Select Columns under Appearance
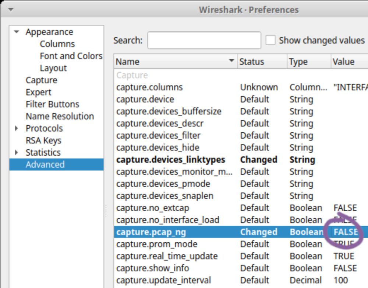 pos(57,44)
